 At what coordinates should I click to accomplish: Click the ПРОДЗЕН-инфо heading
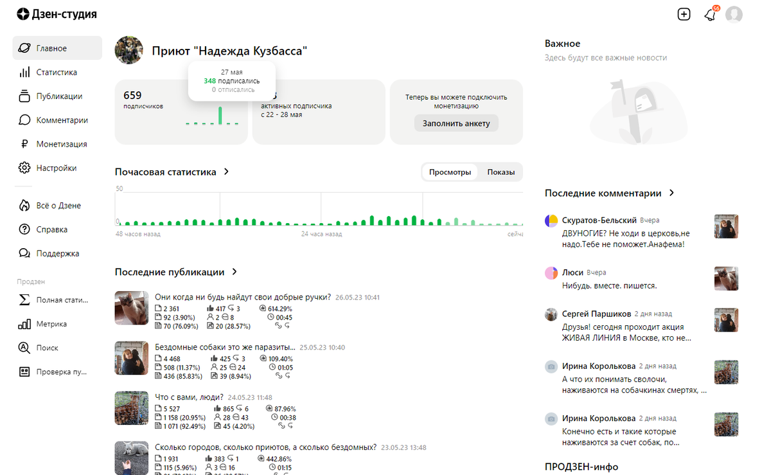[581, 467]
